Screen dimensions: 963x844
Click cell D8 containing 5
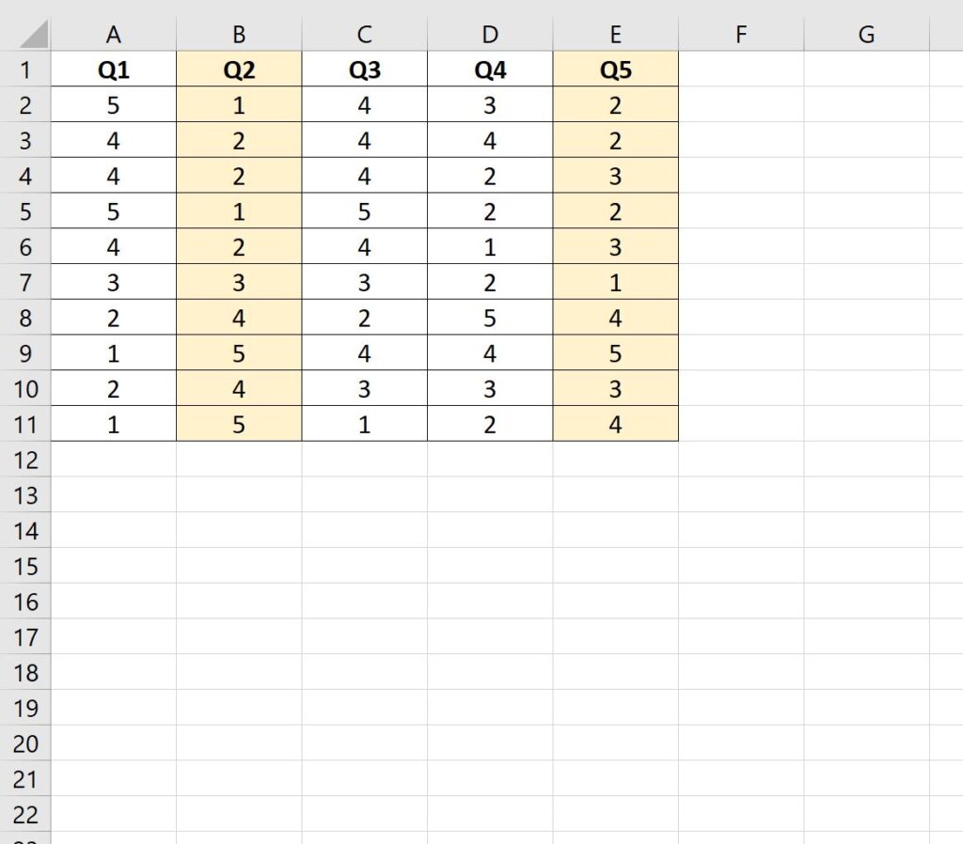489,318
